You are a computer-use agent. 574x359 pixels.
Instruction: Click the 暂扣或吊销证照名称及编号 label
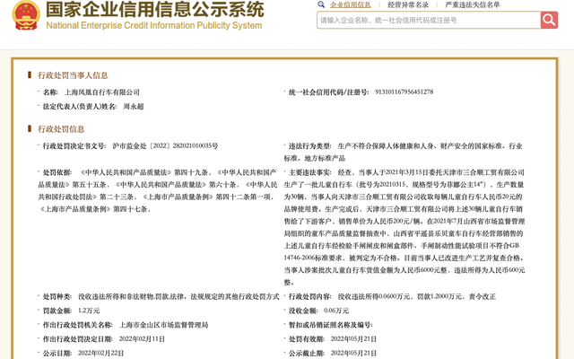331,325
